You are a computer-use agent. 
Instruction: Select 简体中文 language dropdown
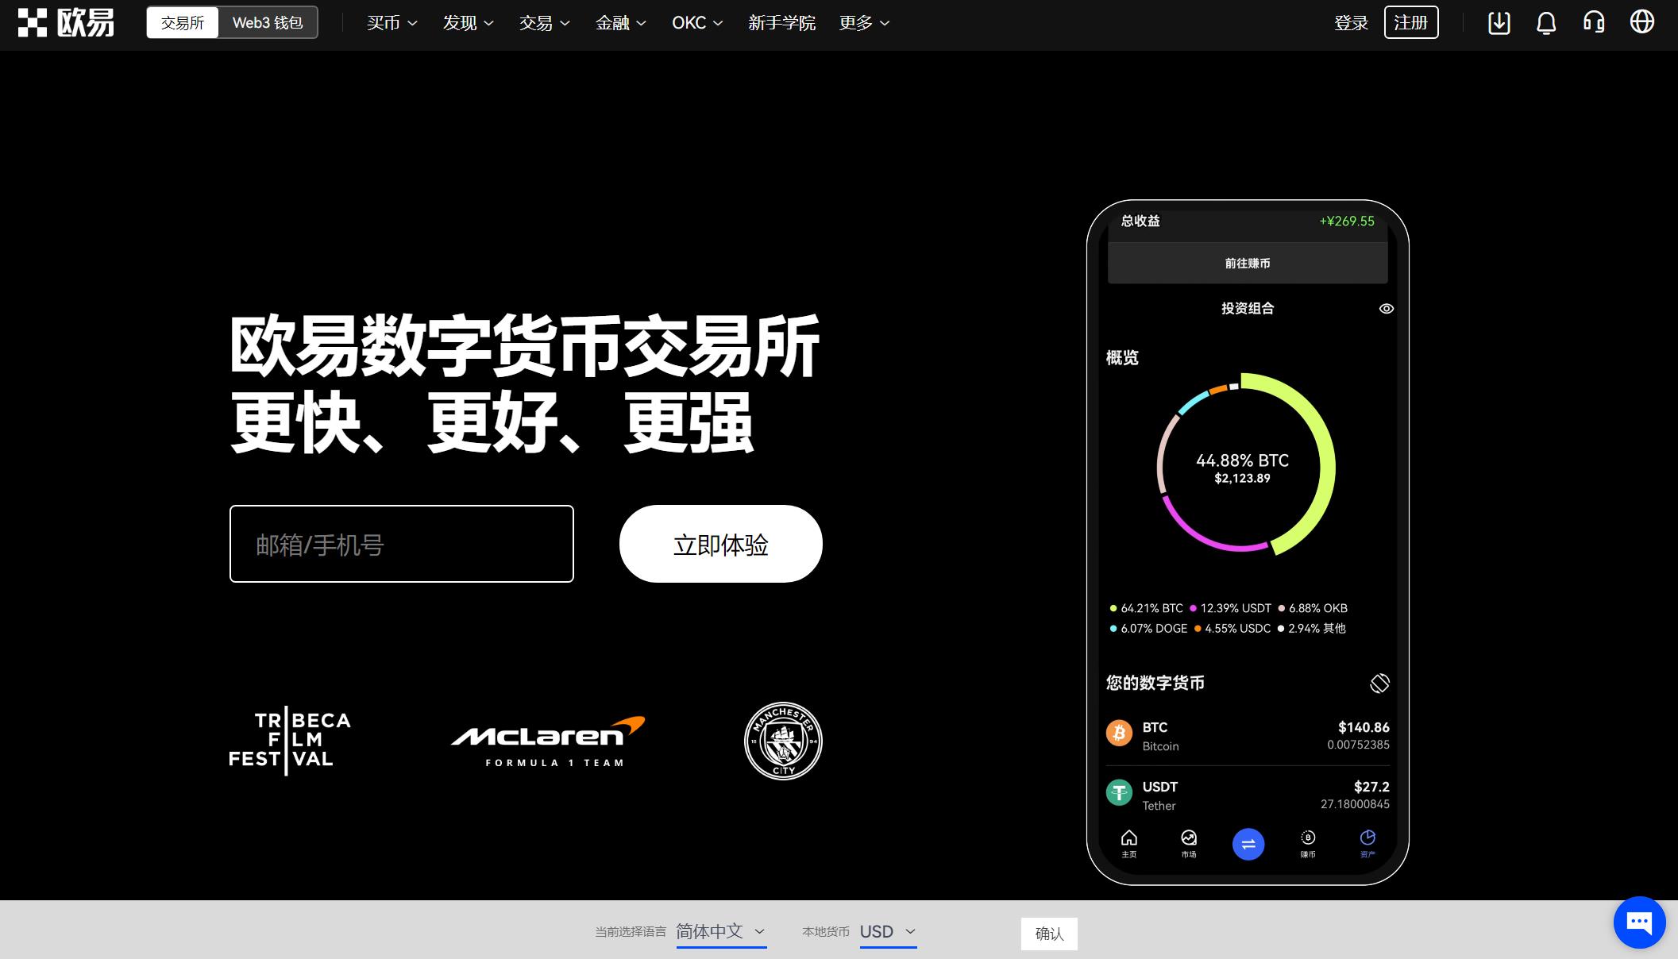pos(720,931)
